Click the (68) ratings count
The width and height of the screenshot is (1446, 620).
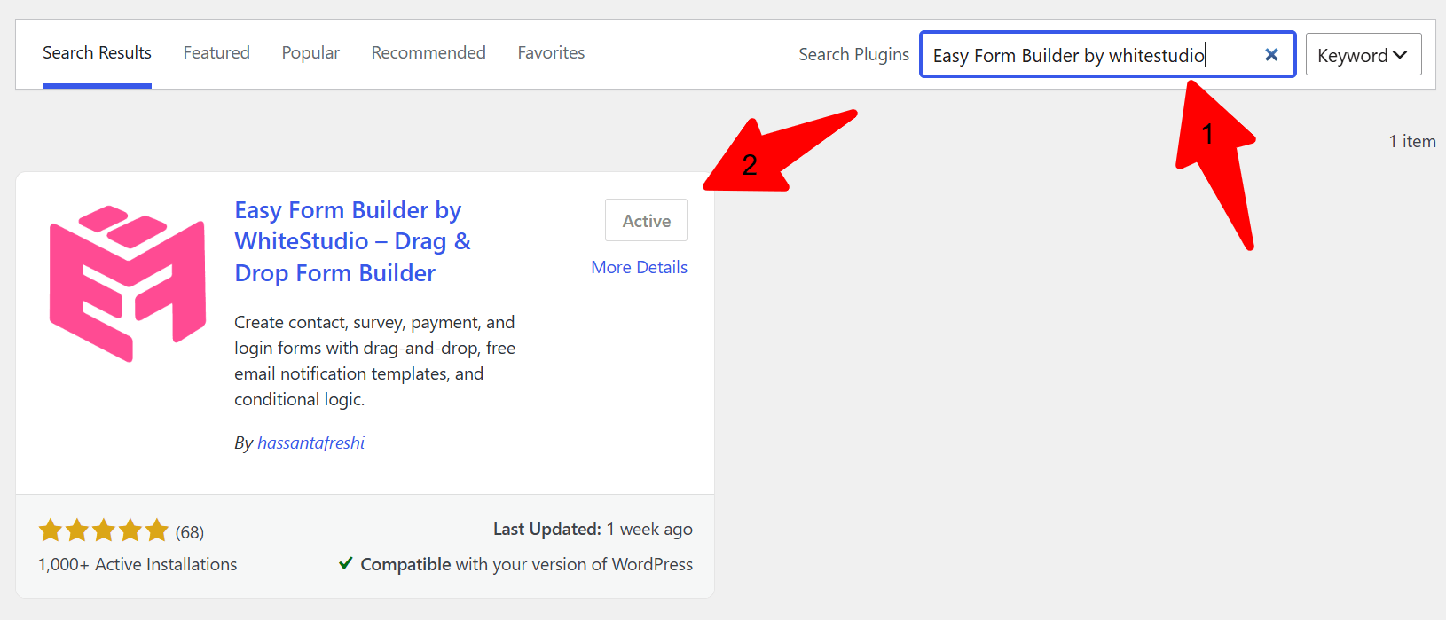coord(190,532)
